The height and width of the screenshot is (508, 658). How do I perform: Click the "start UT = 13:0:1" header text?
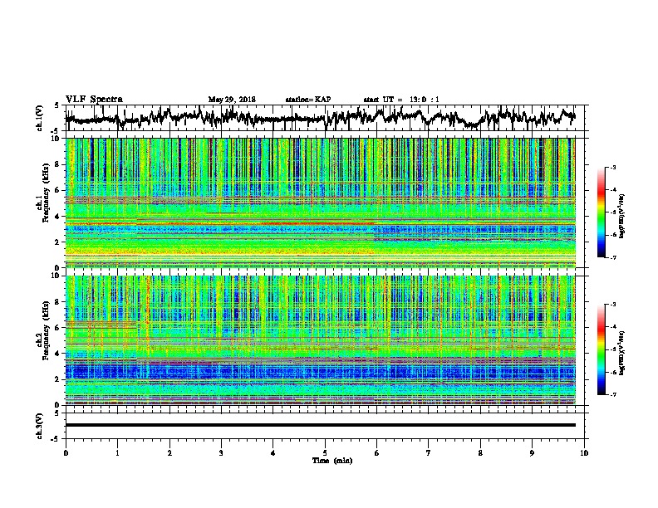(401, 100)
